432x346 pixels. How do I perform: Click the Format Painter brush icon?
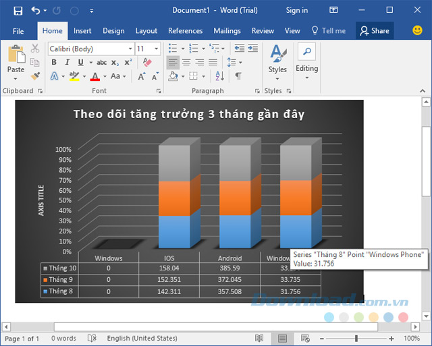pyautogui.click(x=36, y=76)
